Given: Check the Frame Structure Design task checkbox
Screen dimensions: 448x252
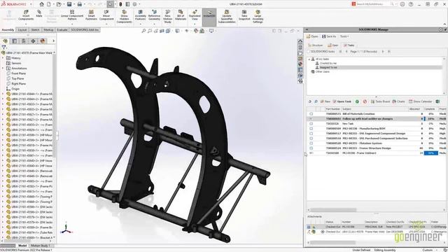Looking at the screenshot, I should pyautogui.click(x=311, y=148).
